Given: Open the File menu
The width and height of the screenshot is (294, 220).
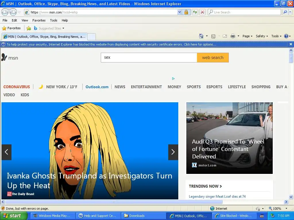Looking at the screenshot, I should [x=5, y=20].
